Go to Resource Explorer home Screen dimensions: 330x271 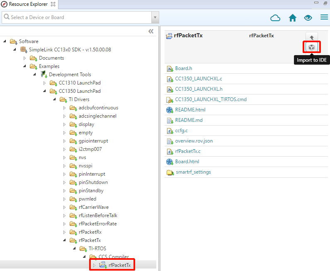[x=292, y=18]
